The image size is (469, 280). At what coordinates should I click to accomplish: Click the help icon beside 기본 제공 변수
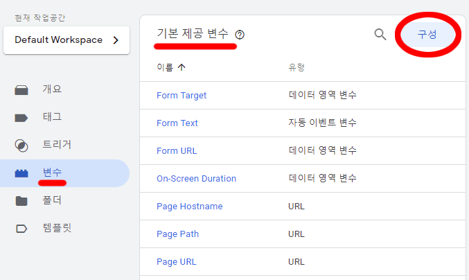point(240,35)
